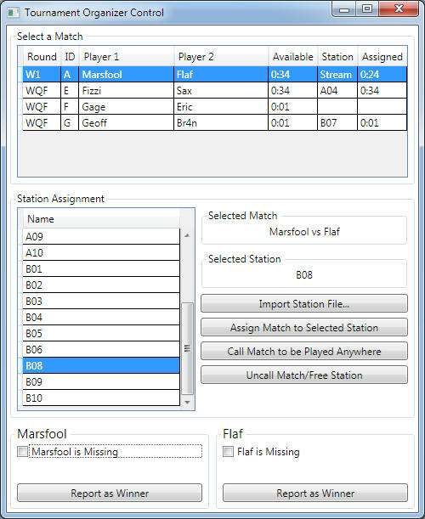Report Marsfool as Winner
425x519 pixels.
point(110,494)
